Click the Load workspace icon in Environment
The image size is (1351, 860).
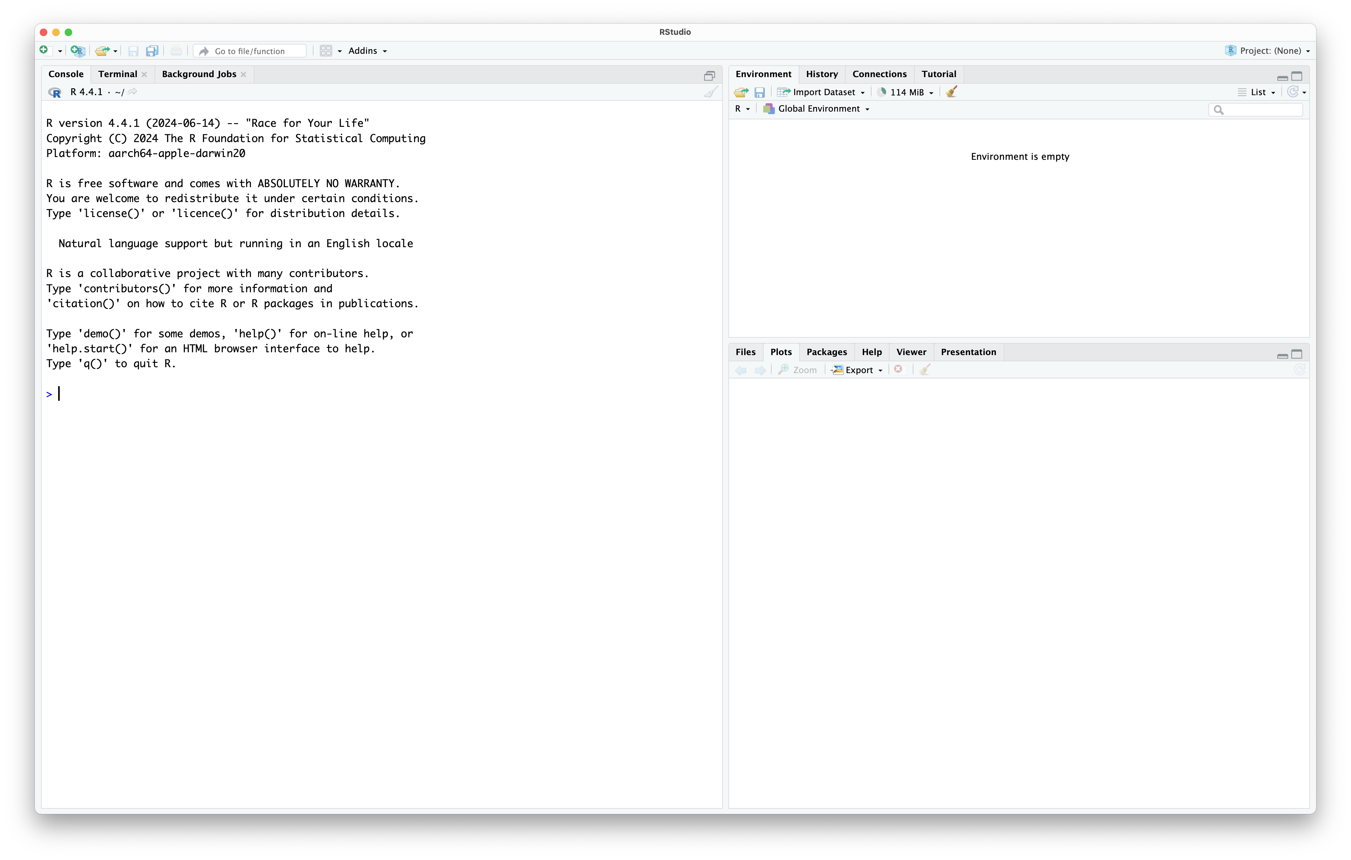[740, 92]
